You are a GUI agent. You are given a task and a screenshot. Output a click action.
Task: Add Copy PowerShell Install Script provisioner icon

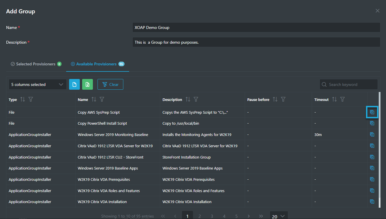372,123
